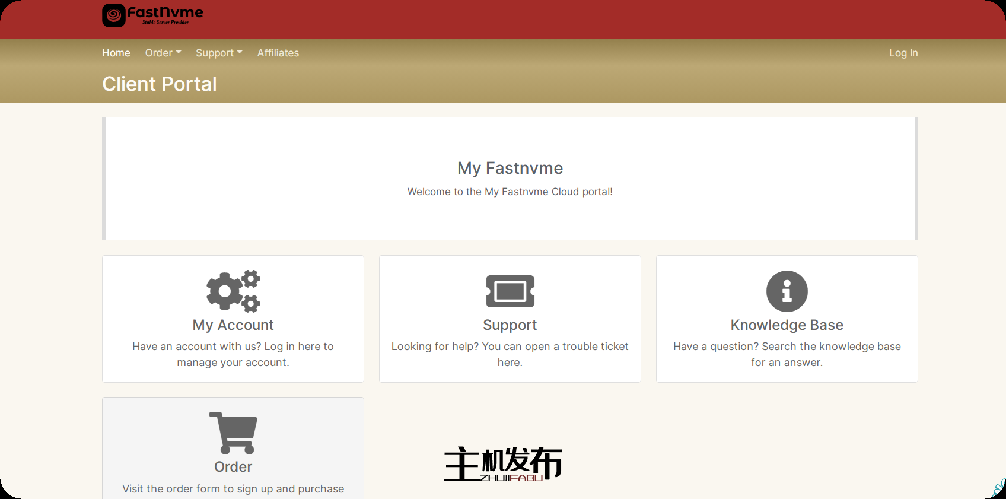Viewport: 1006px width, 499px height.
Task: Click the My Account gears icon
Action: click(233, 291)
